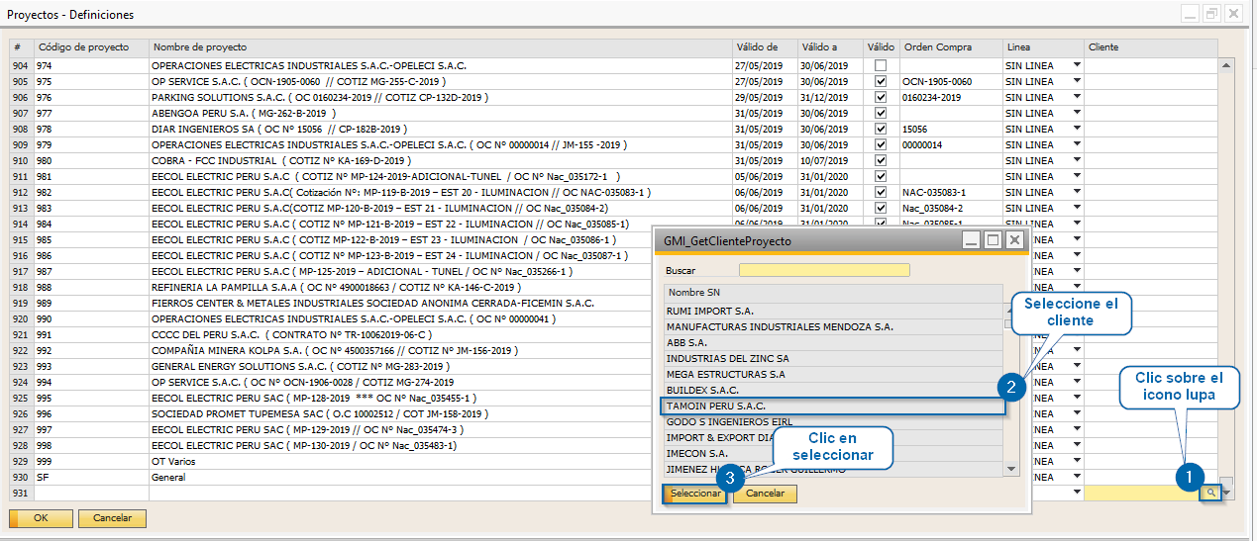The width and height of the screenshot is (1257, 541).
Task: Click GENERAL ENERGY SOLUTIONS S.A.C. project name
Action: 441,366
